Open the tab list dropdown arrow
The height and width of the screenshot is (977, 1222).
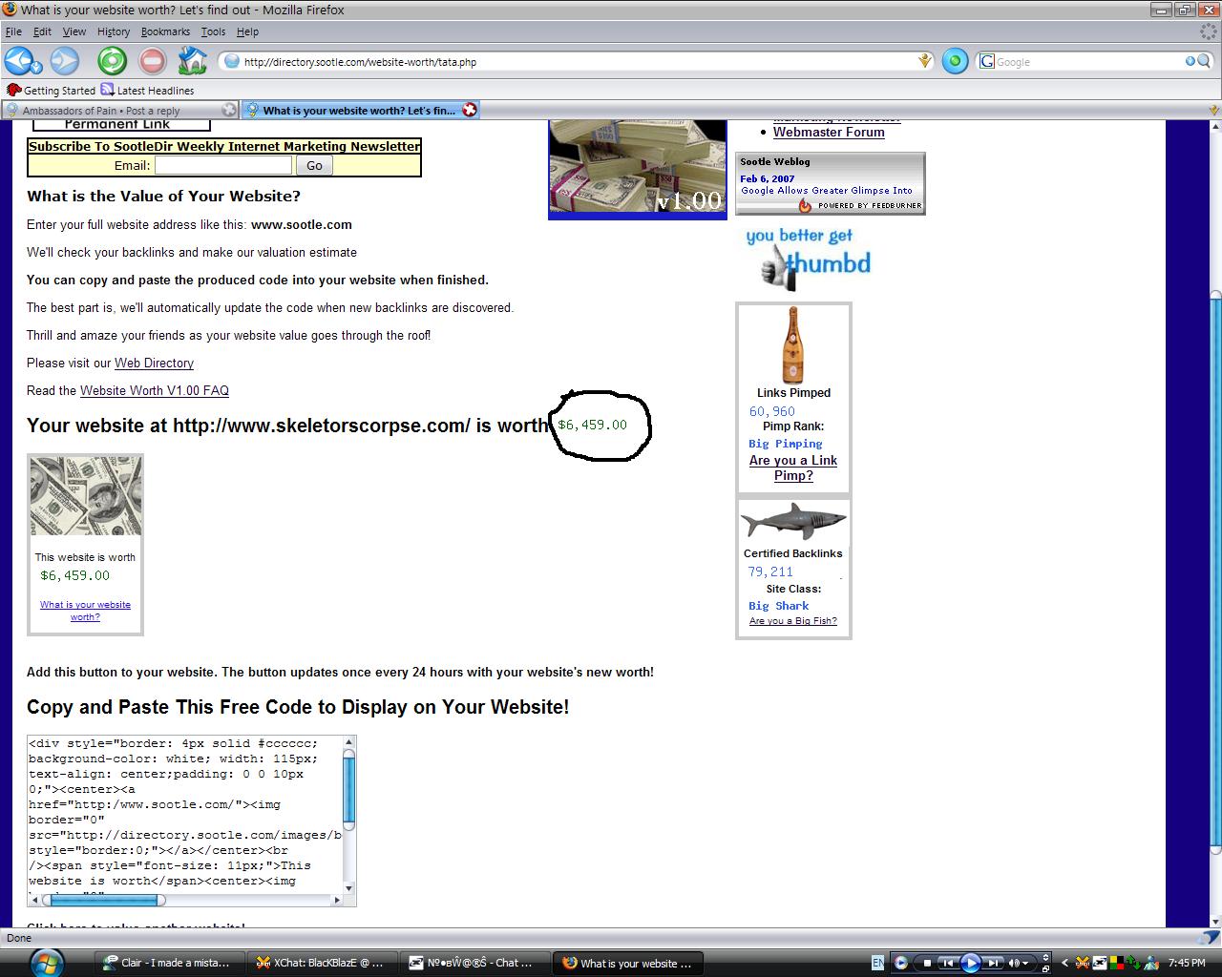point(1213,110)
